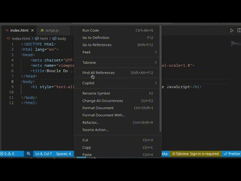Screen dimensions: 241x181
Task: Click the js icon on script.js tab
Action: pyautogui.click(x=42, y=30)
